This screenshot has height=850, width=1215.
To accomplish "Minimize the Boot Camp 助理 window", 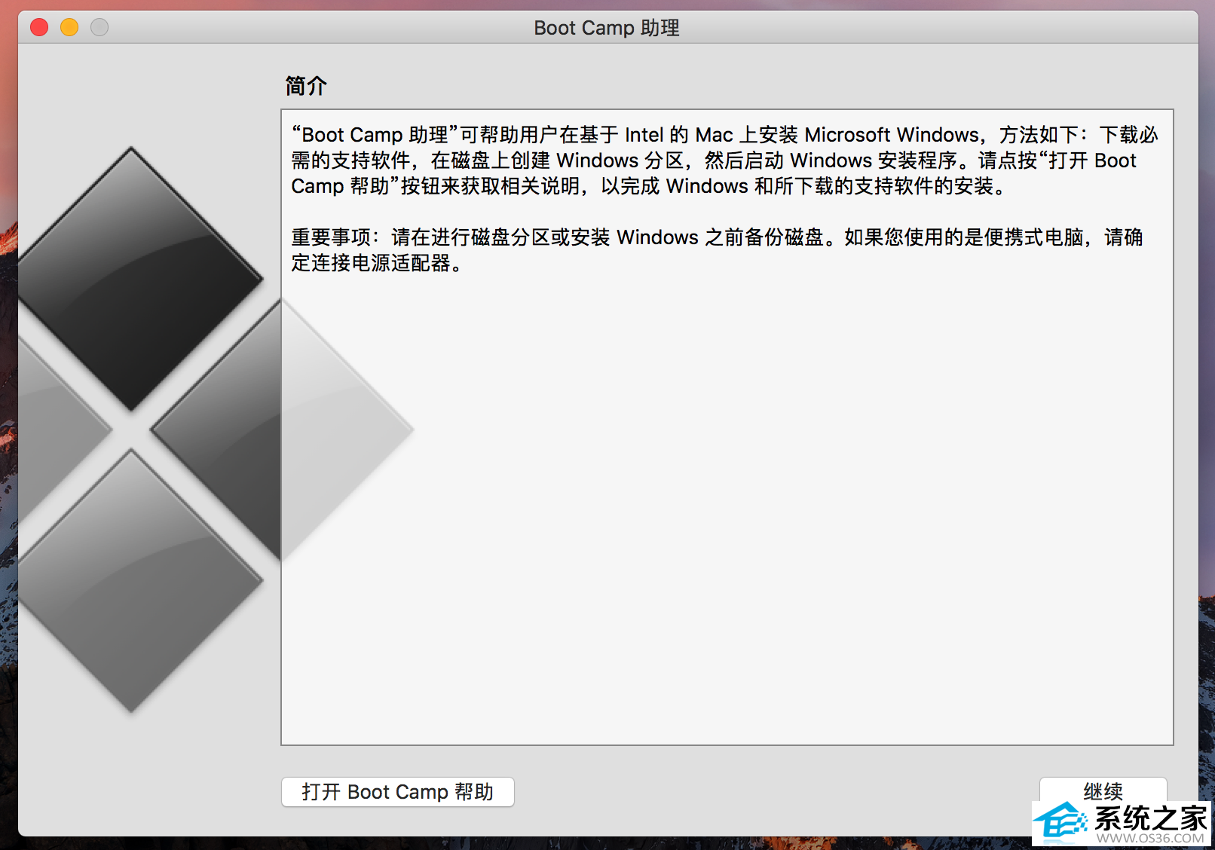I will click(69, 28).
